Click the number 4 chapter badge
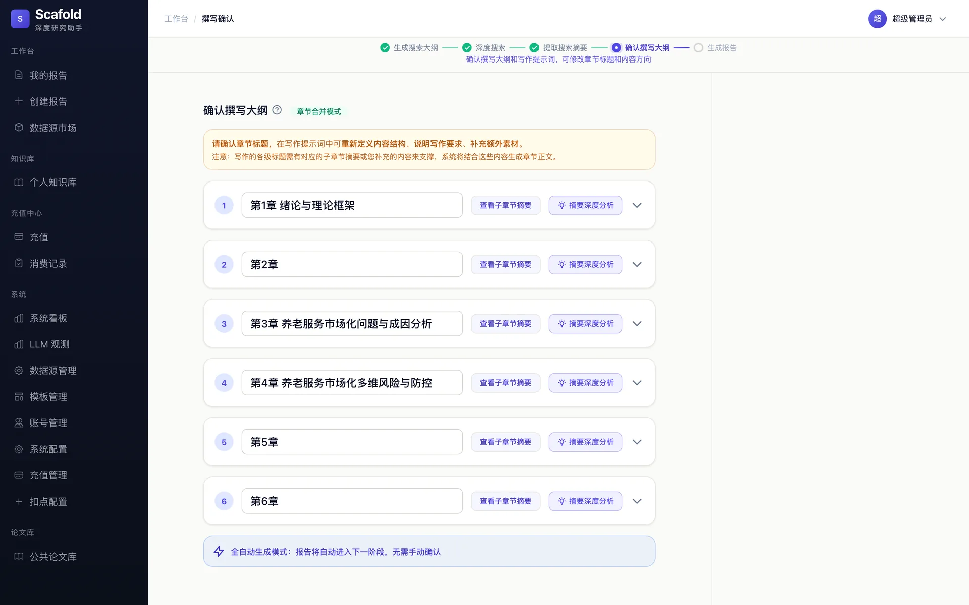Viewport: 969px width, 605px height. (x=224, y=383)
